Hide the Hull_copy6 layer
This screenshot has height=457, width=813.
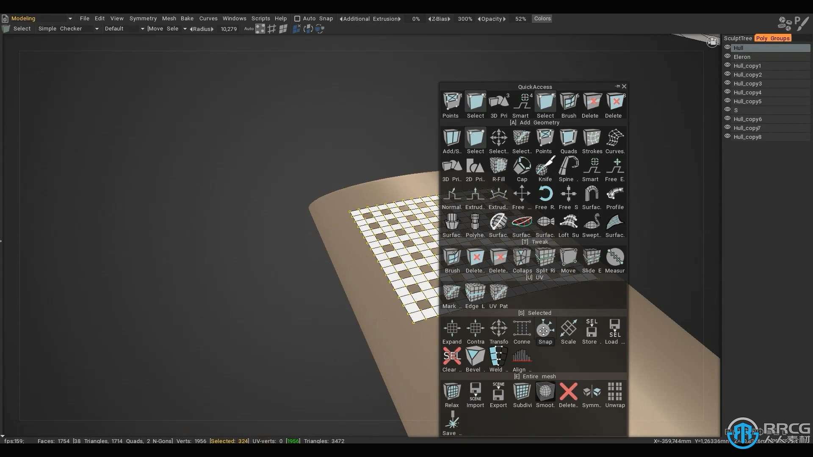point(727,118)
